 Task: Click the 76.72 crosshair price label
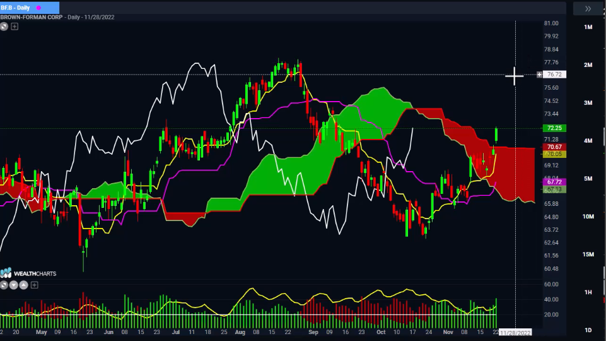554,75
